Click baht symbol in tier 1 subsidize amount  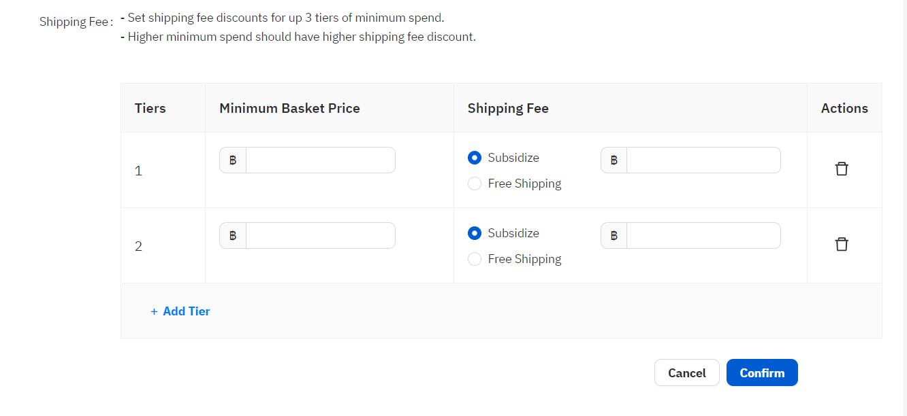[614, 160]
